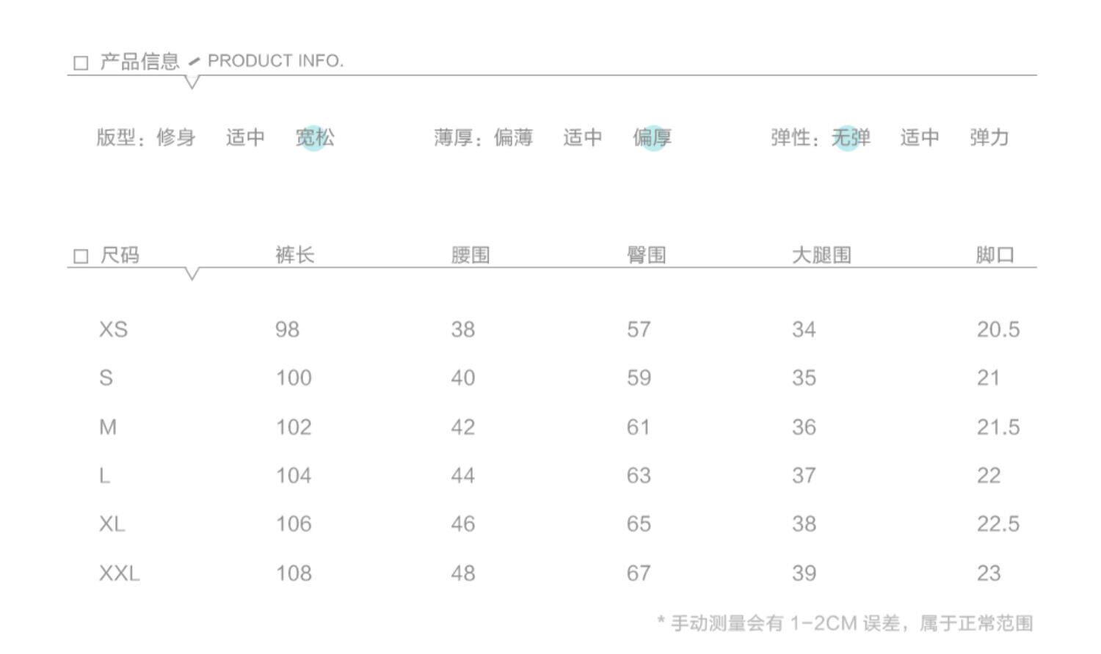The image size is (1101, 654).
Task: Click the PRODUCT INFO. heading text
Action: pos(275,61)
